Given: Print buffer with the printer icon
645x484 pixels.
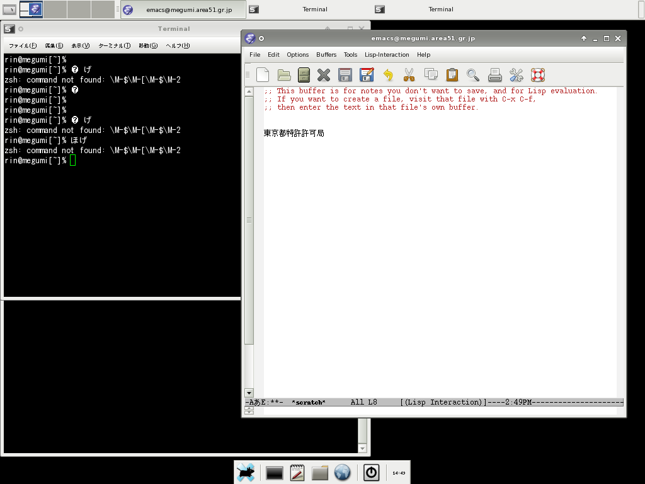Looking at the screenshot, I should tap(495, 75).
